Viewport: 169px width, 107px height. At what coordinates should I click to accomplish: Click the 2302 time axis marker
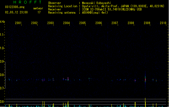tap(34, 23)
